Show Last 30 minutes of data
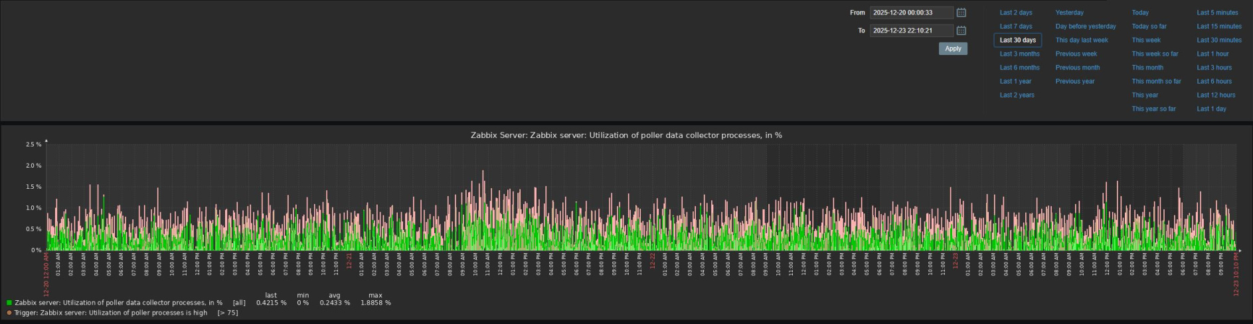1253x324 pixels. click(1219, 40)
